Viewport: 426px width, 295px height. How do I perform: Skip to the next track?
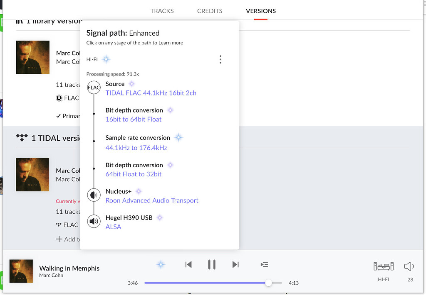tap(235, 265)
